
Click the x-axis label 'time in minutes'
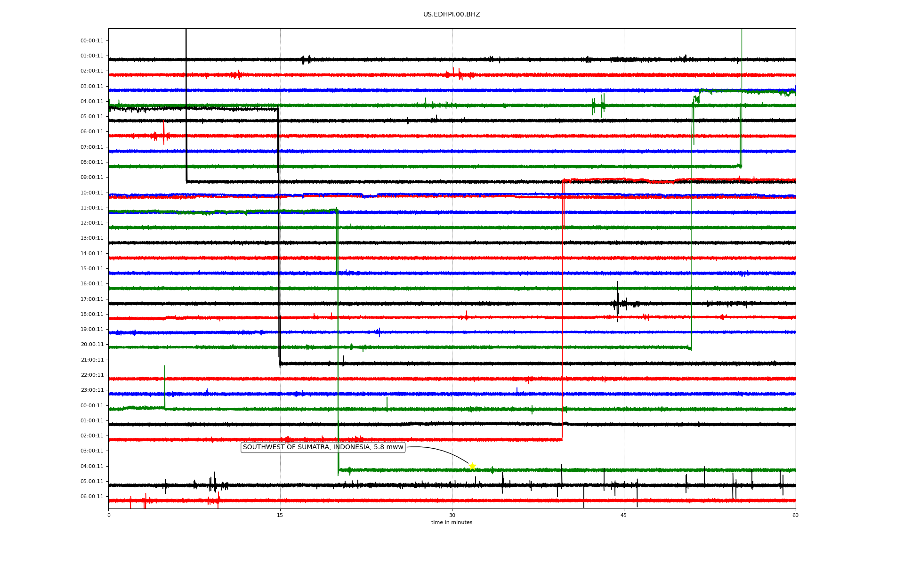click(452, 523)
